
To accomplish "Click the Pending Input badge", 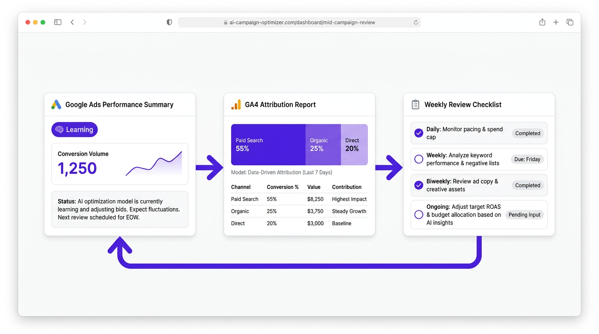I will pyautogui.click(x=525, y=214).
